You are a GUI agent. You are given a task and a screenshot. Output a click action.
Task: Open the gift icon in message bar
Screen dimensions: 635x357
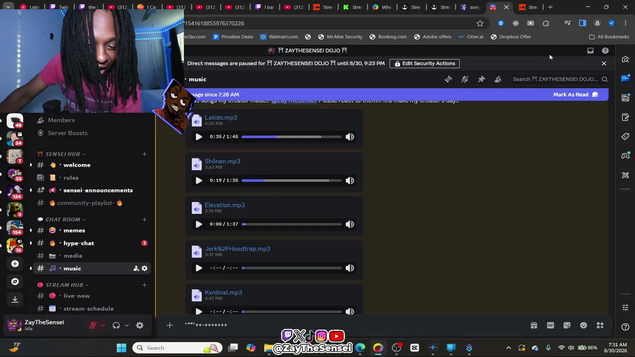click(534, 325)
